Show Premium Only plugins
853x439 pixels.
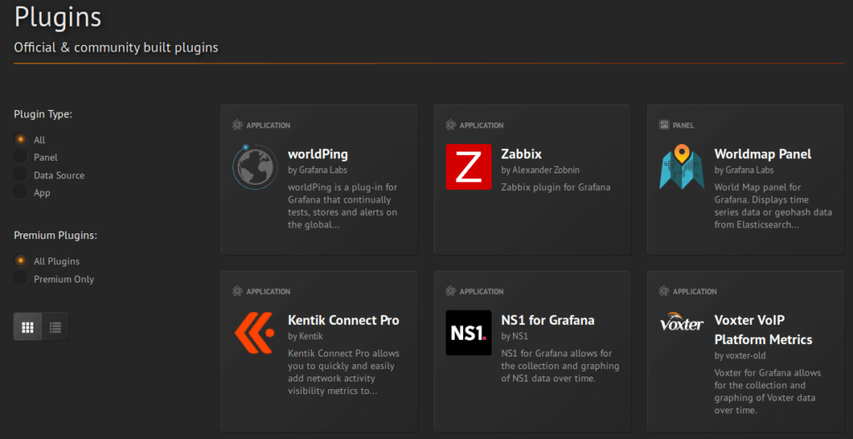click(x=21, y=278)
